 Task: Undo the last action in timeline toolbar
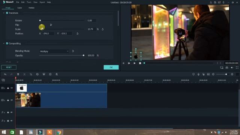[x=5, y=74]
